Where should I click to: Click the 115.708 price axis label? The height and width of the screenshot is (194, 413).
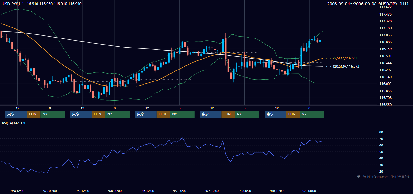coord(385,98)
